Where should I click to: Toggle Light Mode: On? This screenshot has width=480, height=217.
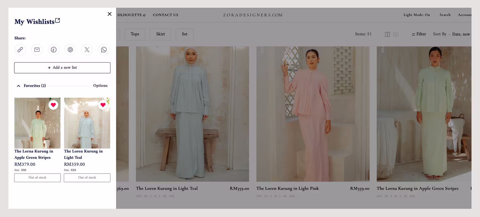point(417,15)
